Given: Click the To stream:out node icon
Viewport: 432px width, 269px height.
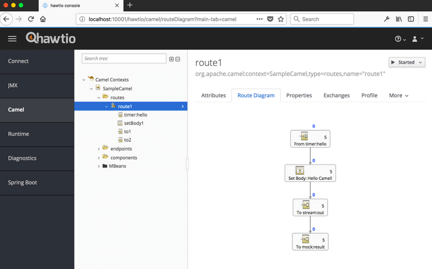Looking at the screenshot, I should tap(305, 205).
